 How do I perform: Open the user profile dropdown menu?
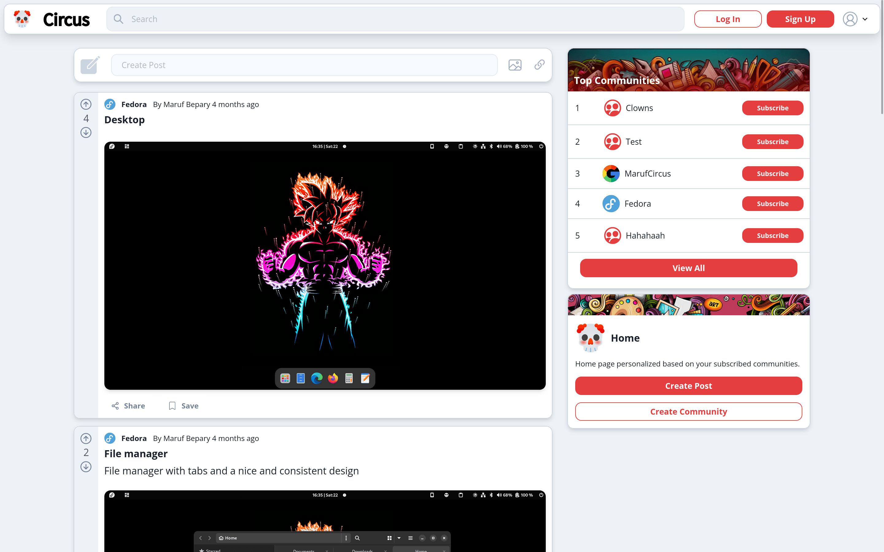coord(855,19)
